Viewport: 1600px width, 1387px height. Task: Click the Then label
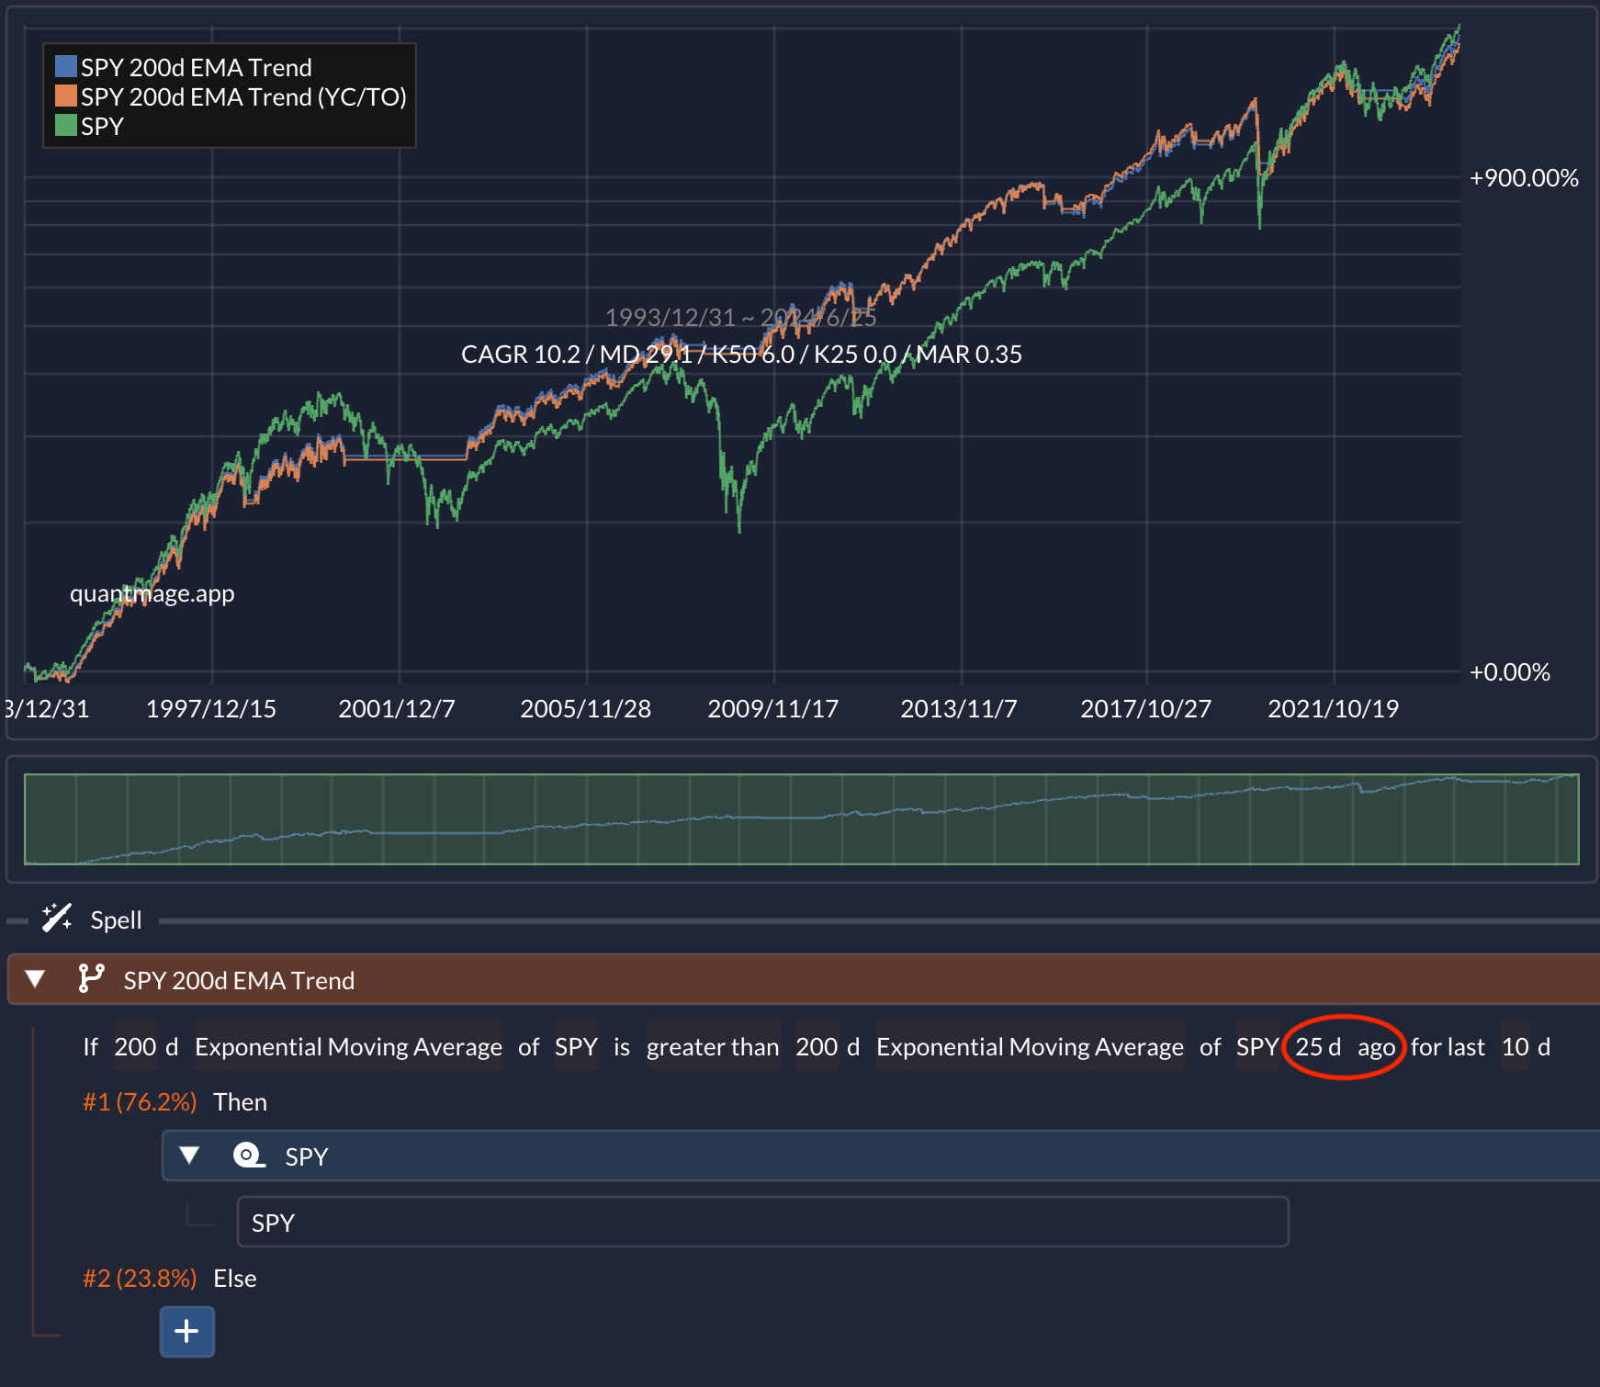pos(241,1102)
